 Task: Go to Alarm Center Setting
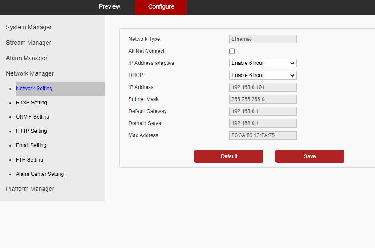click(x=40, y=174)
